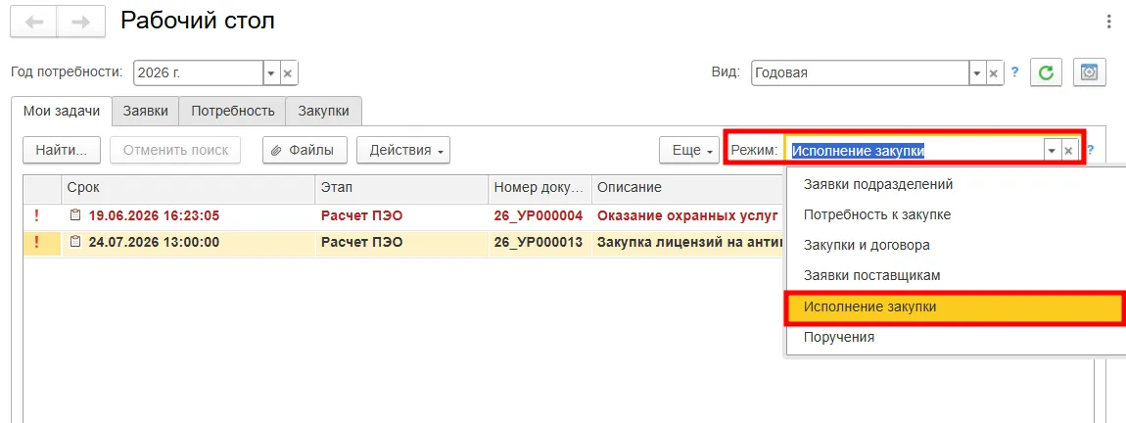Image resolution: width=1126 pixels, height=423 pixels.
Task: Click Расчет ПЭО in the 26_УР000004 row
Action: [362, 215]
